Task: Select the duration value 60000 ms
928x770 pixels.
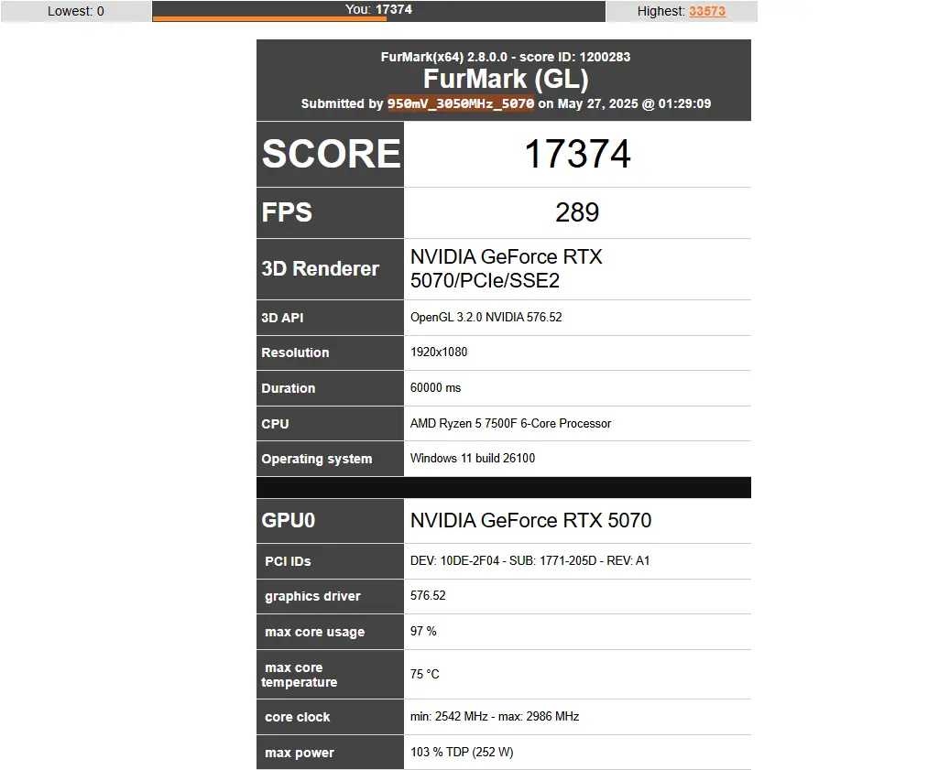Action: pyautogui.click(x=435, y=387)
